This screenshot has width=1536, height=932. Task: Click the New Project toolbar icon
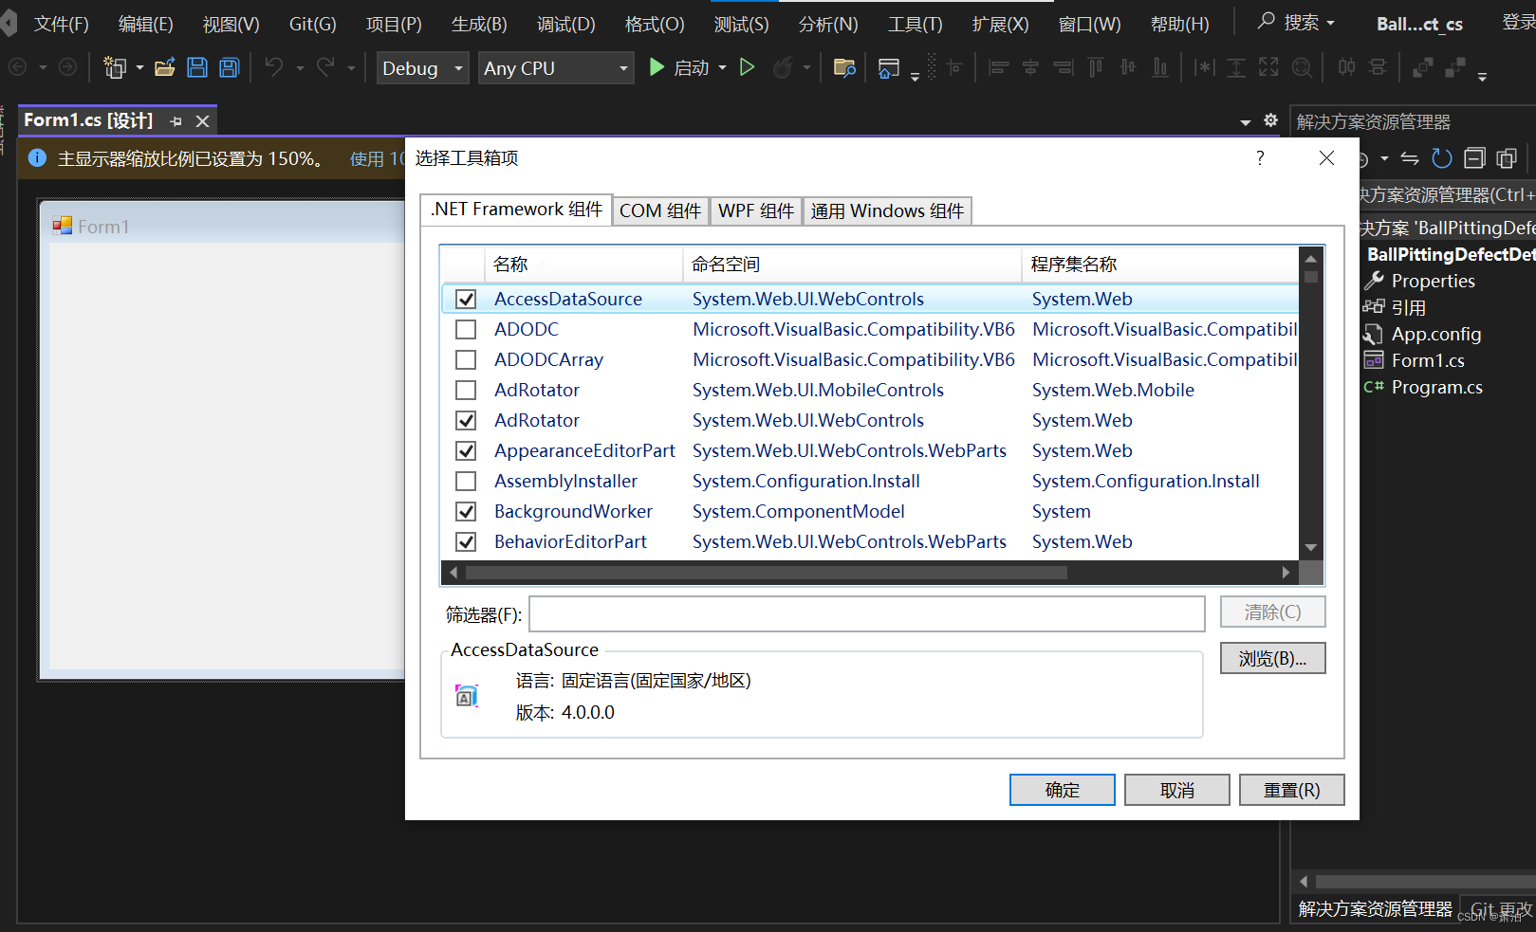click(115, 67)
